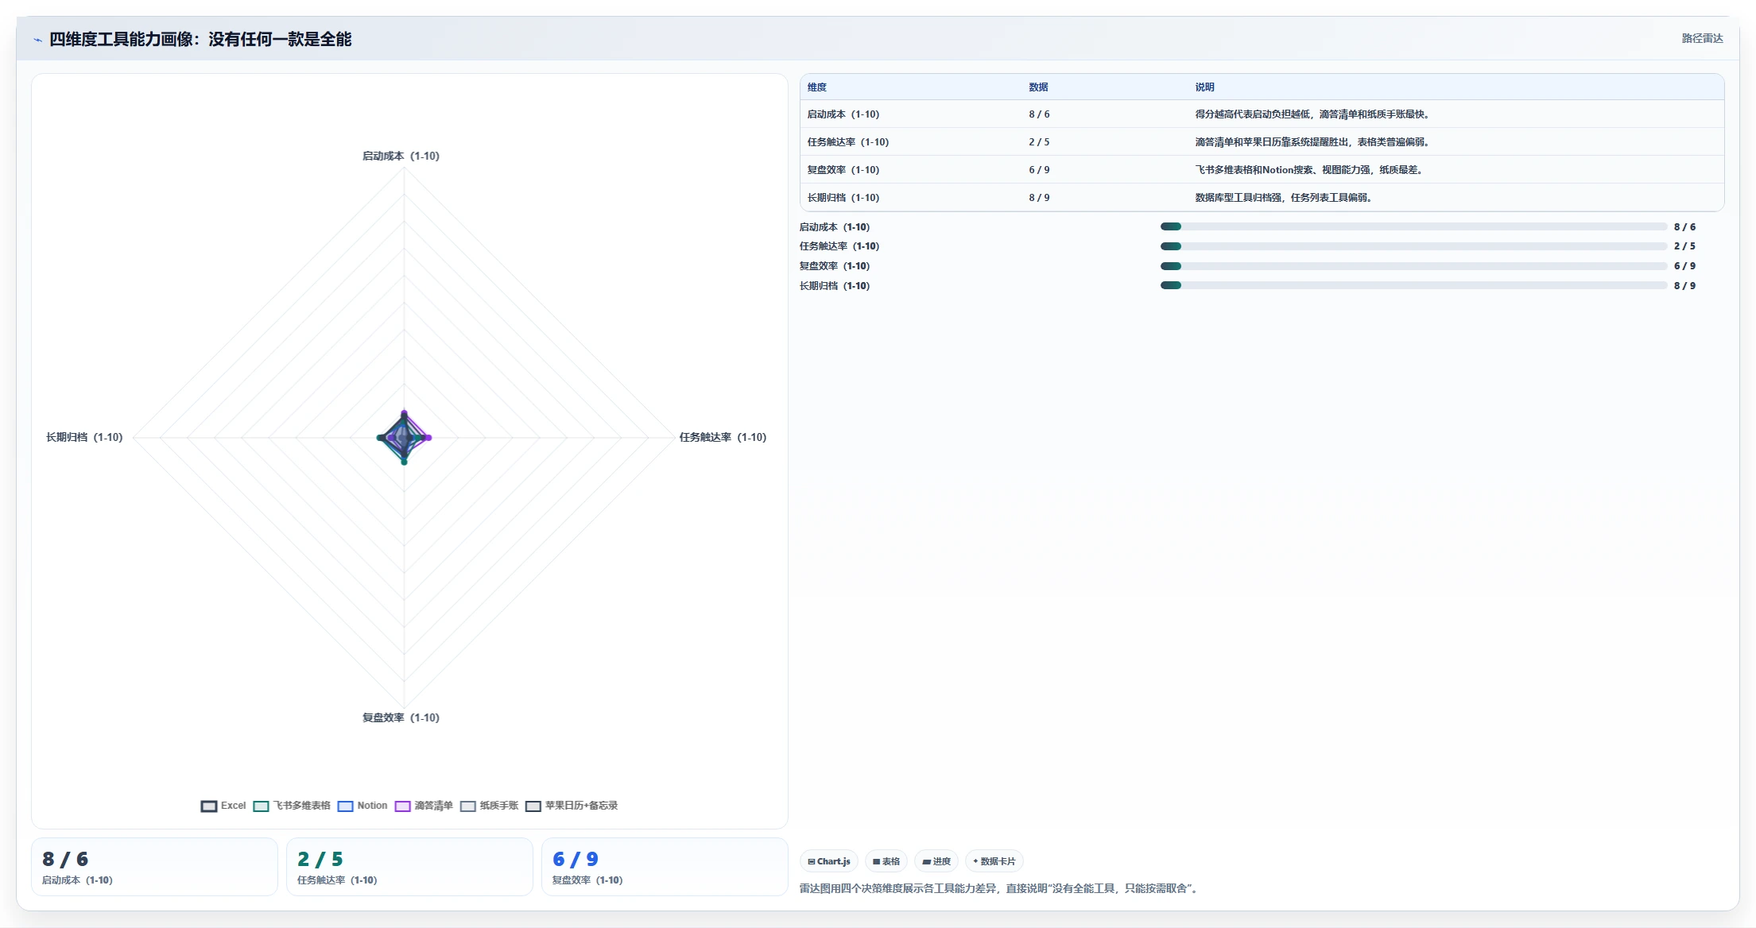Screen dimensions: 1756x928
Task: Click the 进度 tag chip
Action: click(x=936, y=861)
